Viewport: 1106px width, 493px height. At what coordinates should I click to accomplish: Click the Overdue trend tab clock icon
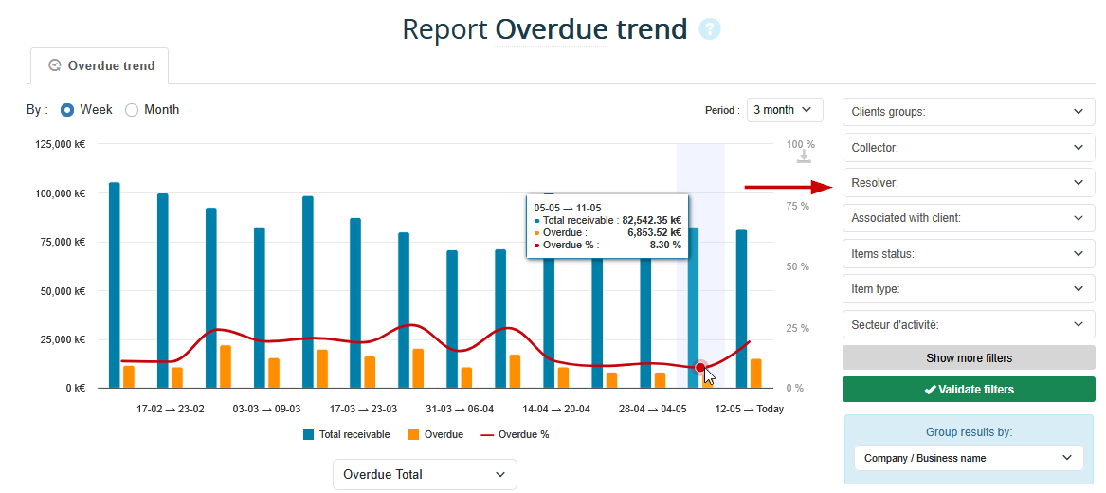tap(55, 66)
